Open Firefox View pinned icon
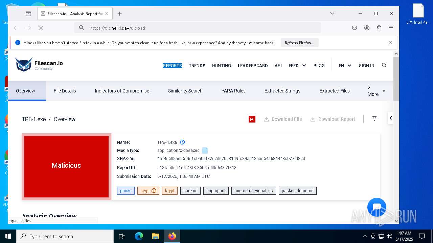 pyautogui.click(x=28, y=13)
